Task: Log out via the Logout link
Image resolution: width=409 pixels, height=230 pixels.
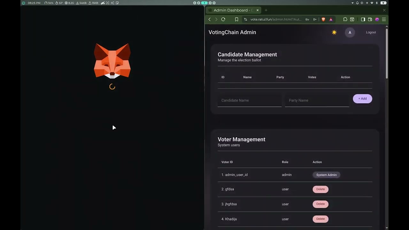Action: pyautogui.click(x=371, y=32)
